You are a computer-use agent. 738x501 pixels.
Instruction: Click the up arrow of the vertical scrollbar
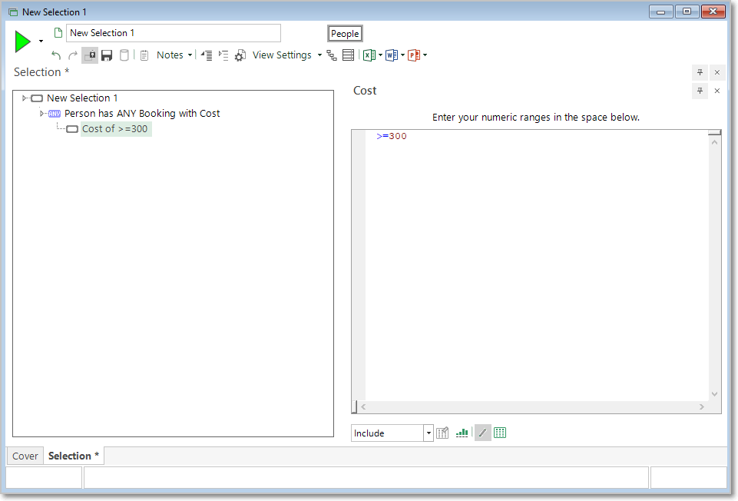click(x=714, y=142)
